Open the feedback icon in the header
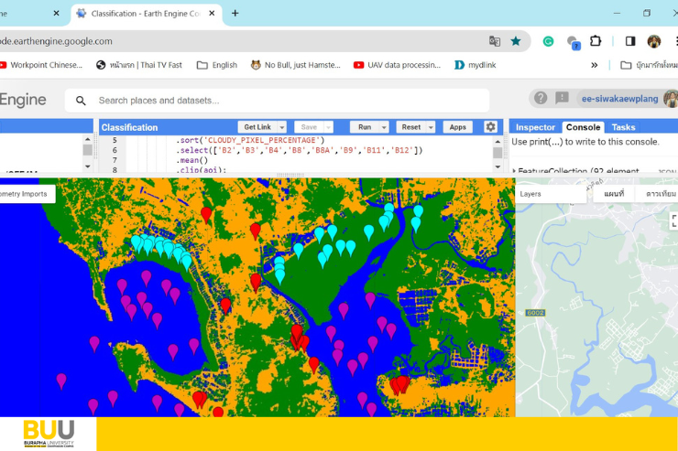Viewport: 678px width, 451px height. 562,99
